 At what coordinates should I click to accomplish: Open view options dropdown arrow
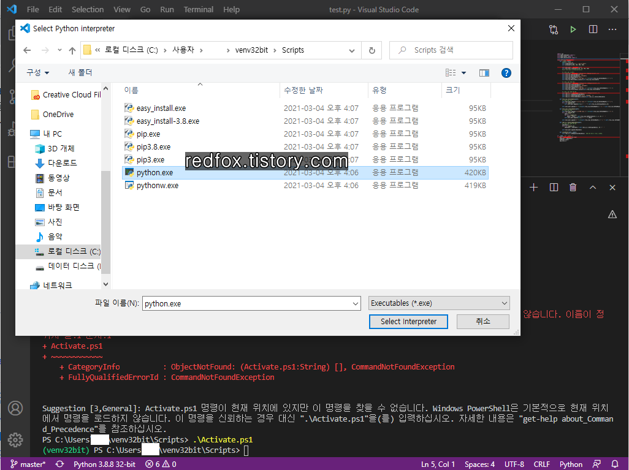point(463,72)
